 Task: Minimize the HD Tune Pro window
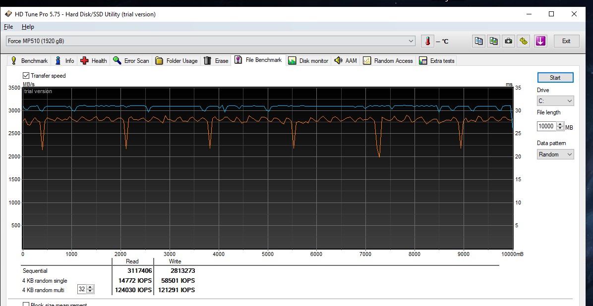point(529,14)
